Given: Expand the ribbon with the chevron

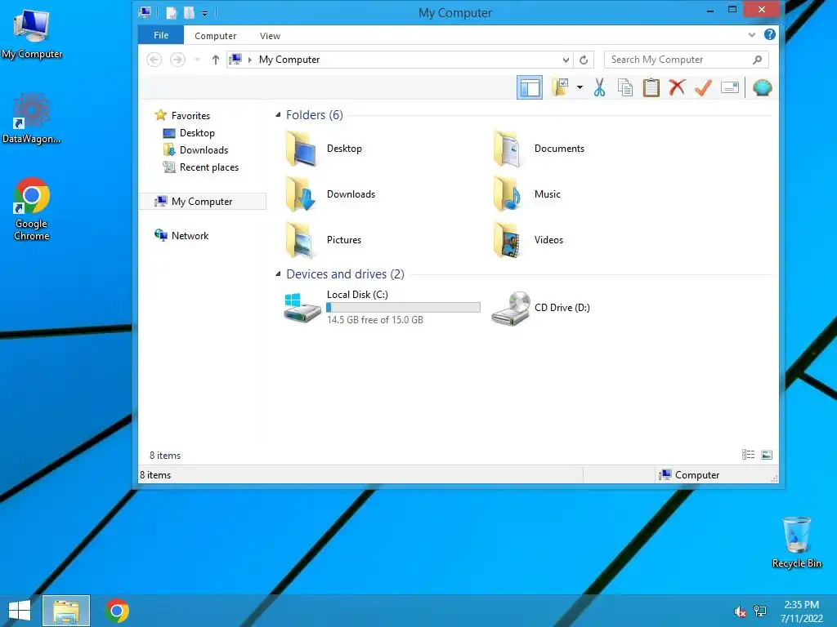Looking at the screenshot, I should pos(752,34).
